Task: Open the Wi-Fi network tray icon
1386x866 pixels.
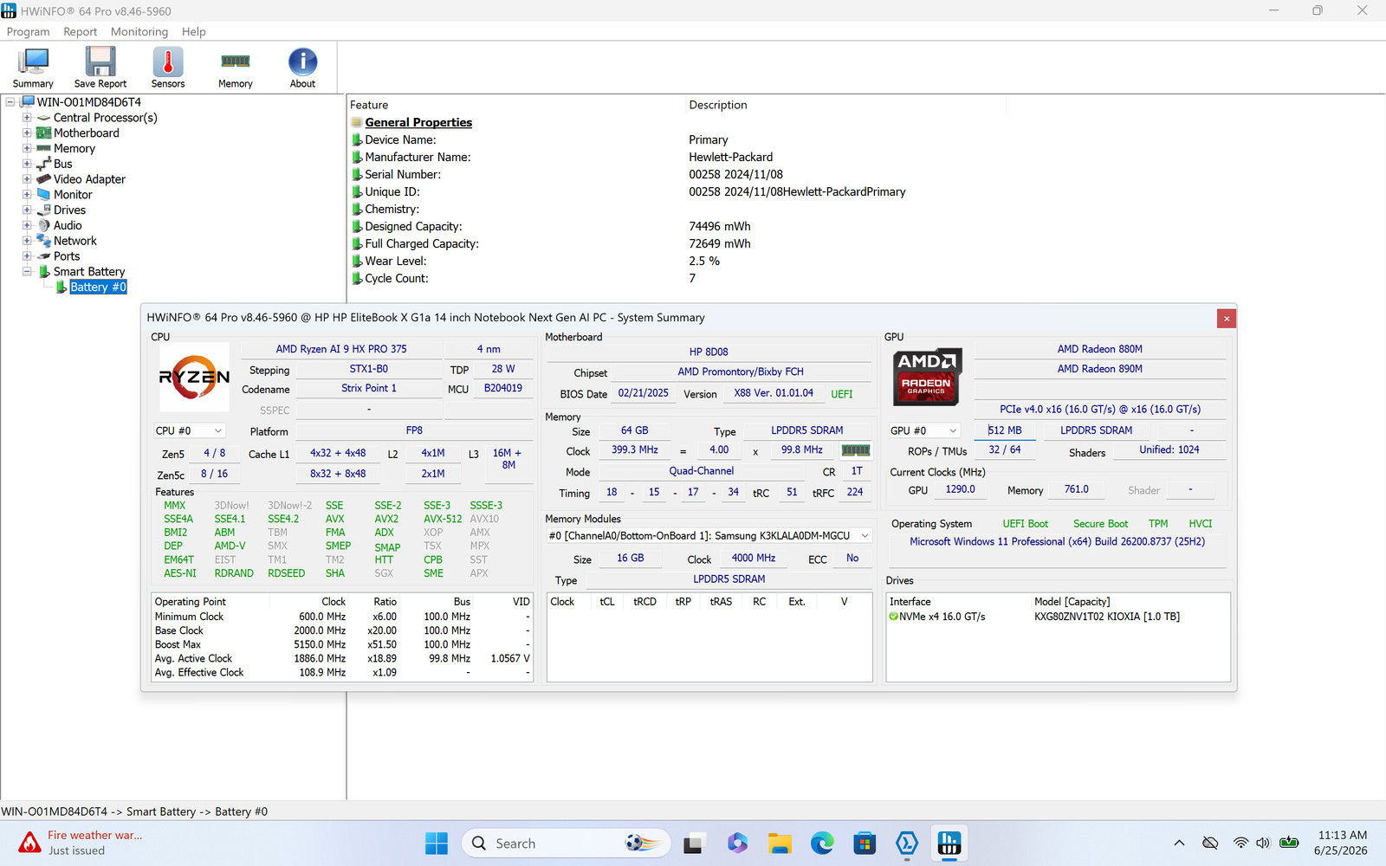Action: coord(1240,843)
